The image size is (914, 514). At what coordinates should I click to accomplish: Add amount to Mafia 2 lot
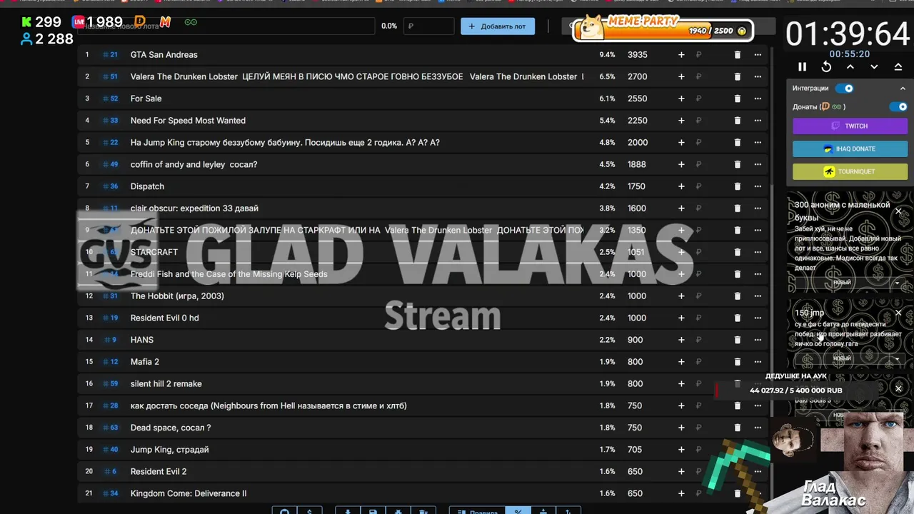(x=681, y=362)
